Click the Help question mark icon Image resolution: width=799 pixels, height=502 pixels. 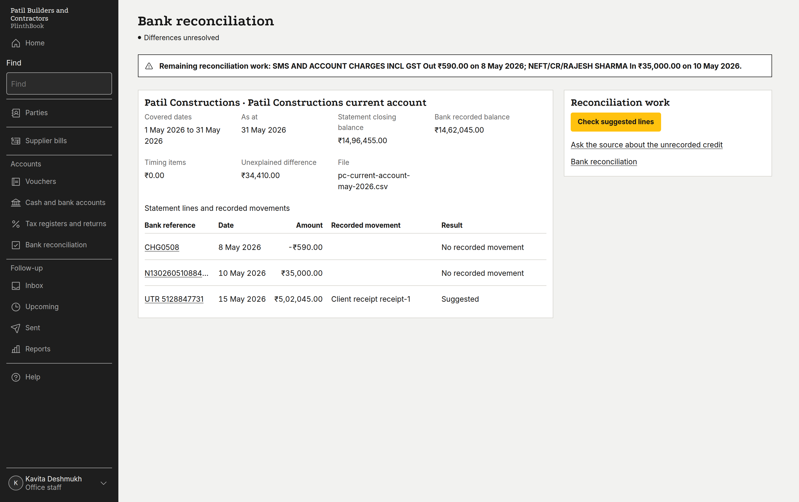(x=16, y=377)
